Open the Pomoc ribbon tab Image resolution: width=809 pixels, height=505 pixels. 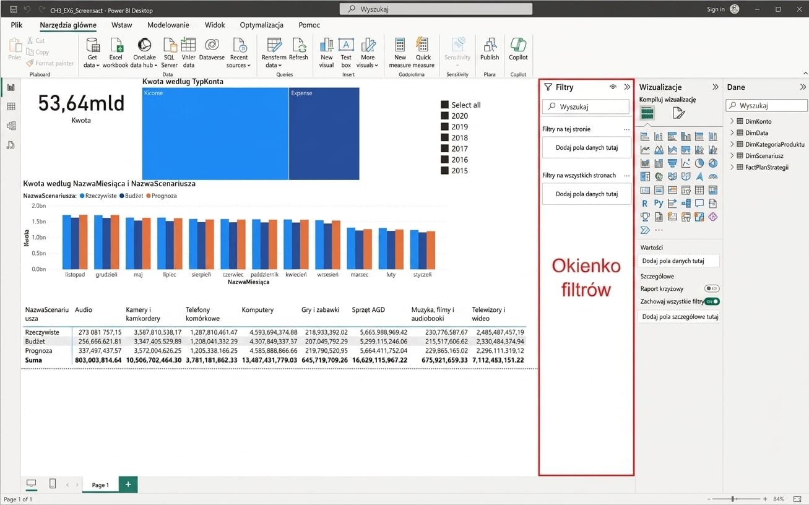point(309,25)
